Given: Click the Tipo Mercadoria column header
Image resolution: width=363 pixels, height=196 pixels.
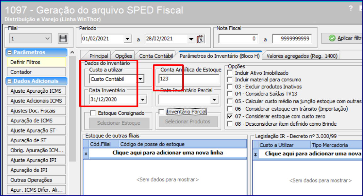Looking at the screenshot, I should click(337, 145).
